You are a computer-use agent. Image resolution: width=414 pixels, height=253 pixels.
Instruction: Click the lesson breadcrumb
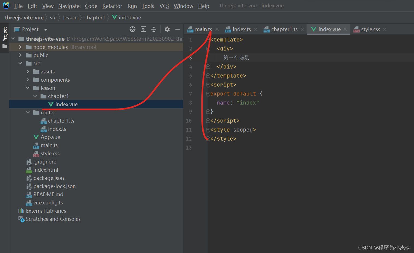70,17
